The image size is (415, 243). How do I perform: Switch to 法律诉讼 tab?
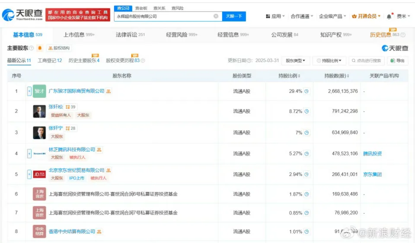tap(130, 35)
